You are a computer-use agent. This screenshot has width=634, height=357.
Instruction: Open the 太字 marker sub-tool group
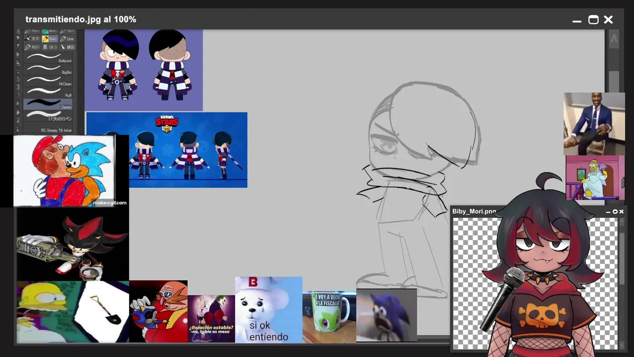click(32, 39)
